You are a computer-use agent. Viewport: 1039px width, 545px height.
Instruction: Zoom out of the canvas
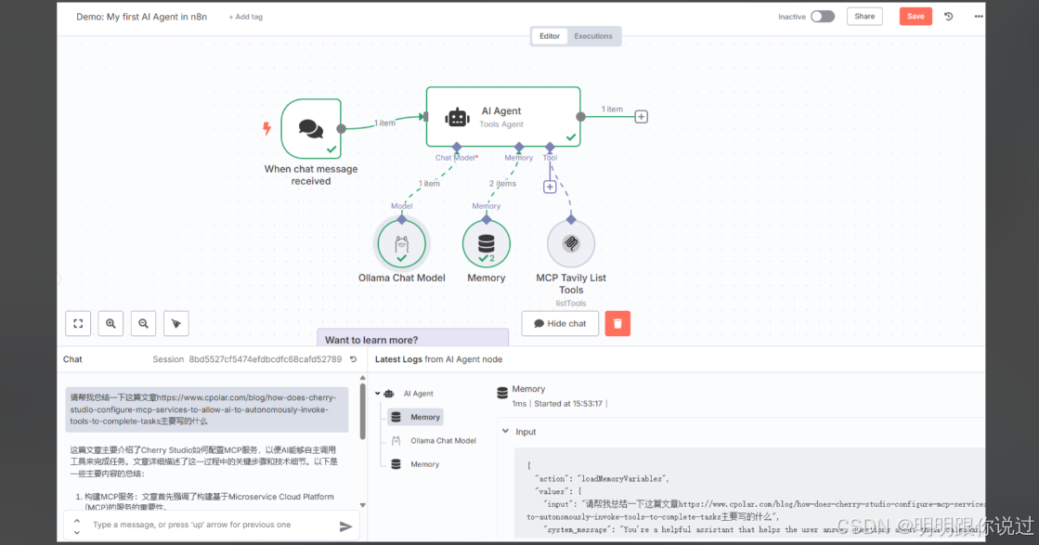143,323
